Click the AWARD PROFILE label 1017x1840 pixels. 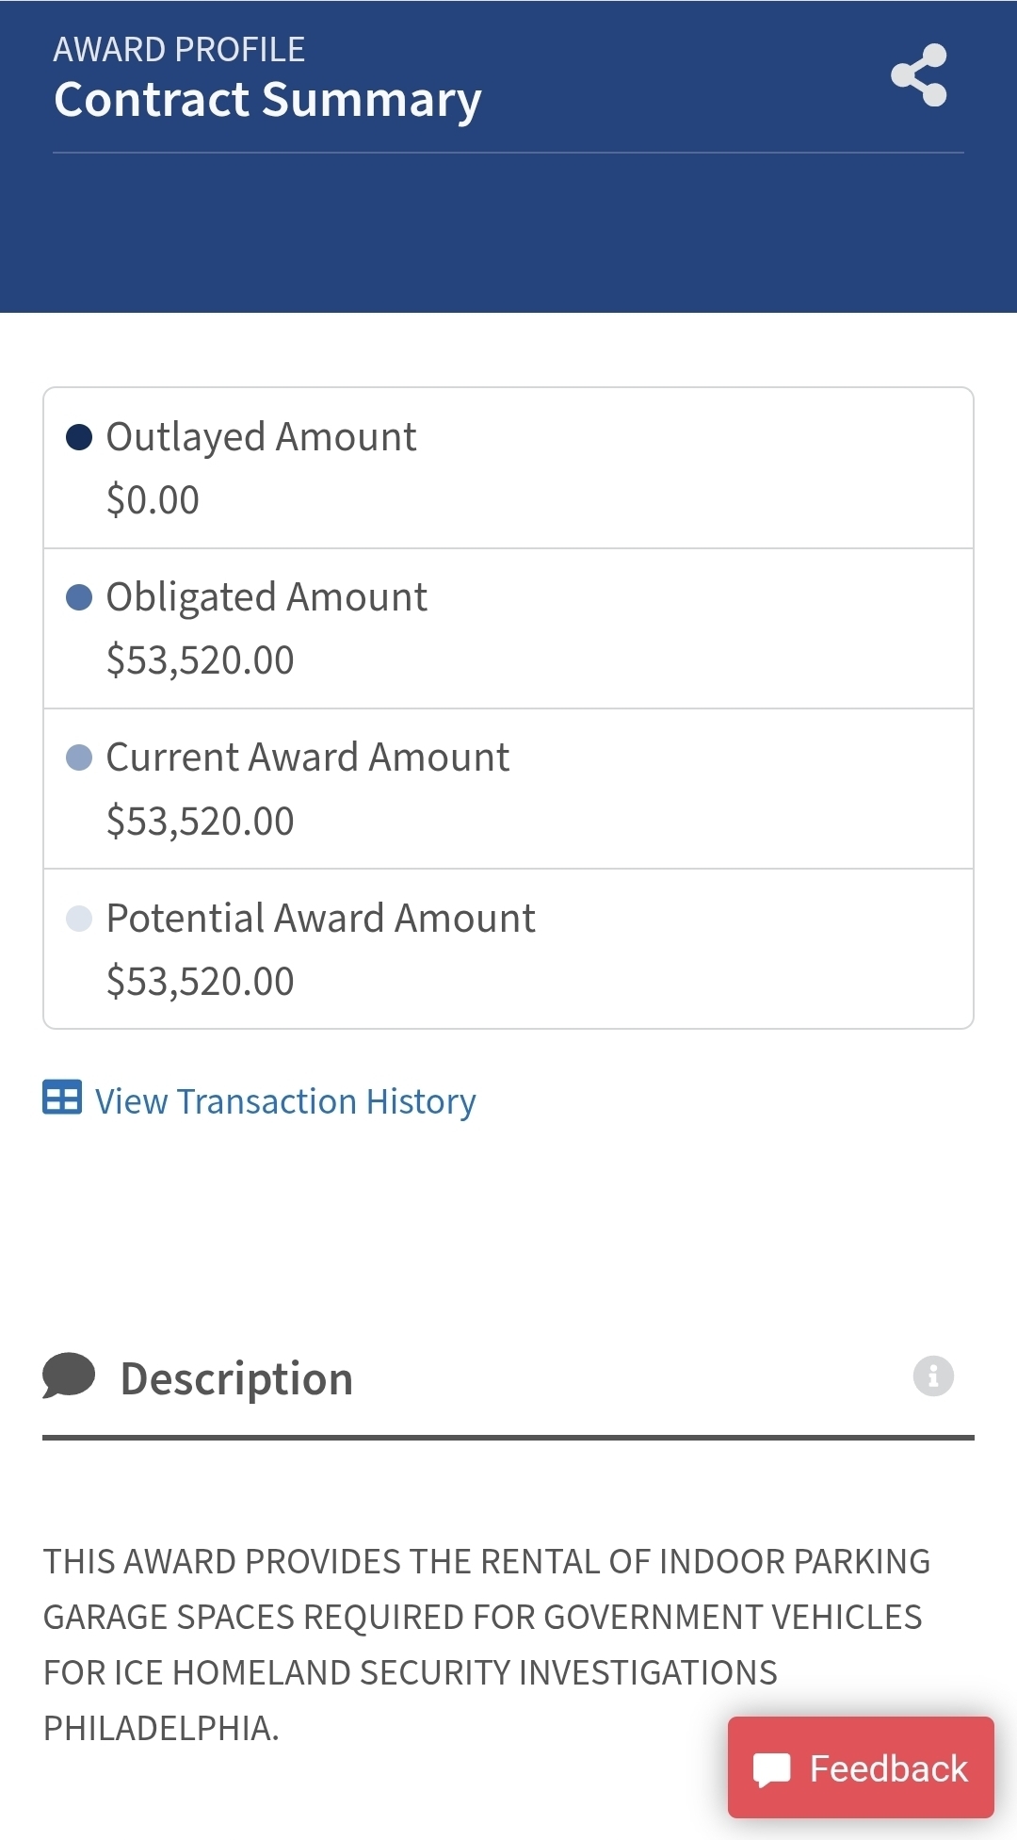179,49
